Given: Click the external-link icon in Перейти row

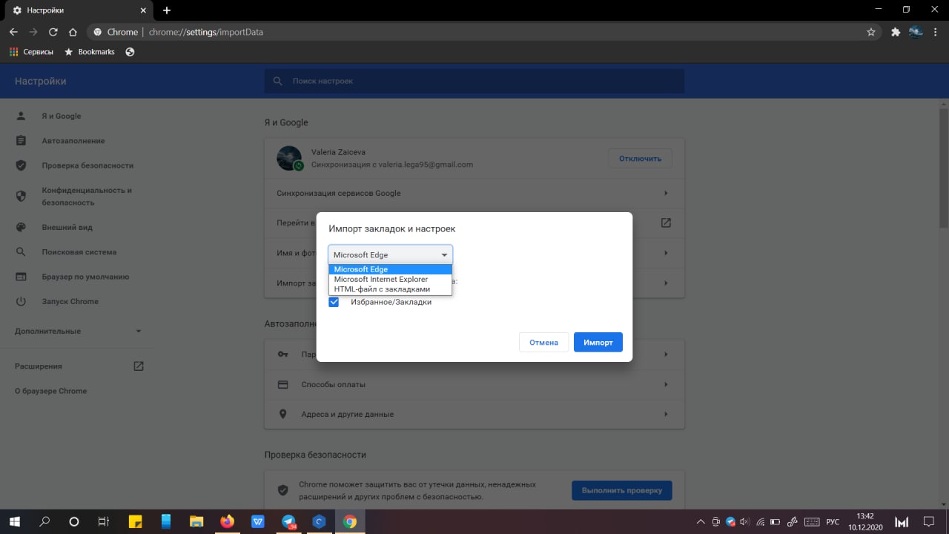Looking at the screenshot, I should pyautogui.click(x=666, y=222).
